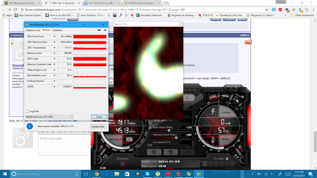Click the GPU-Z update info icon

click(30, 126)
